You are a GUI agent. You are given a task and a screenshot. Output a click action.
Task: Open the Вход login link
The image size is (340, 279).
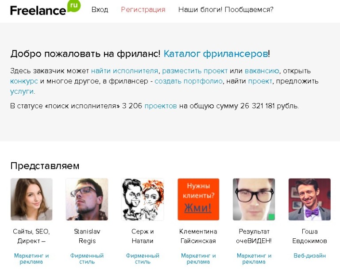click(x=100, y=10)
